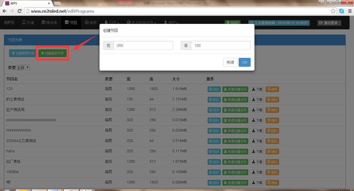Click the 上次登录时间 badge
Screen dimensions: 354x191
tap(279, 23)
